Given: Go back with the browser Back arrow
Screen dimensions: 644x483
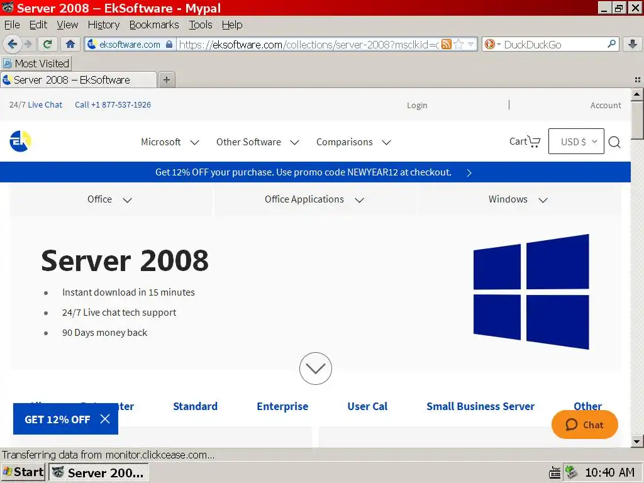Looking at the screenshot, I should pos(13,44).
